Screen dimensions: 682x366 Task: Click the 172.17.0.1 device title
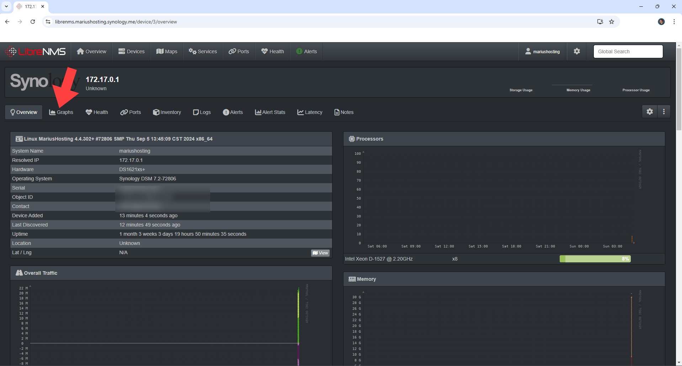tap(102, 80)
